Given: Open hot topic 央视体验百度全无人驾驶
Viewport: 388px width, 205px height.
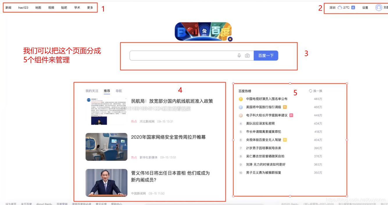Looking at the screenshot, I should coord(264,140).
